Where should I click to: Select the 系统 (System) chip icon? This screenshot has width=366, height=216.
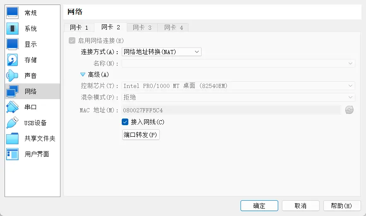[12, 28]
